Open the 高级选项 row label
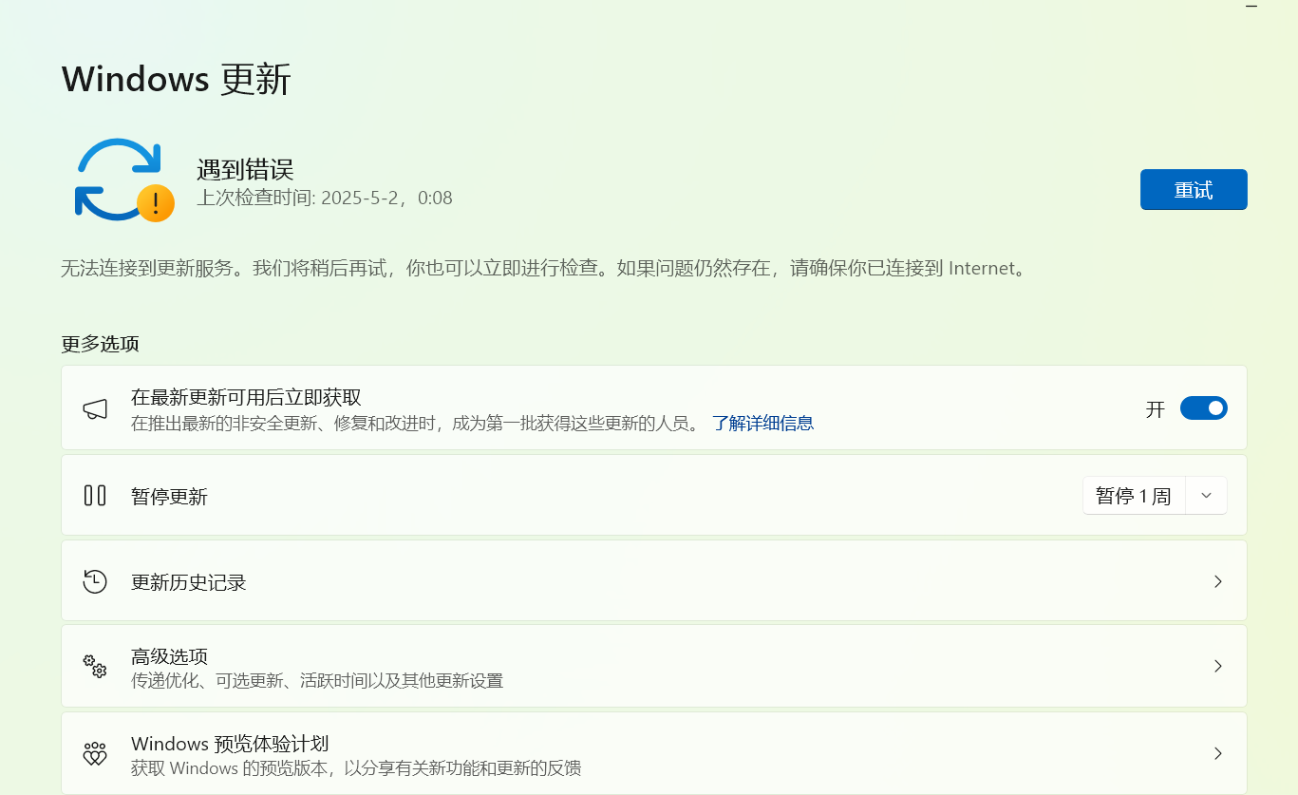The width and height of the screenshot is (1298, 795). 169,656
